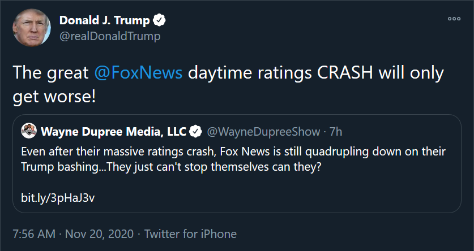Click the Twitter for iPhone source label
The image size is (474, 251).
point(190,234)
